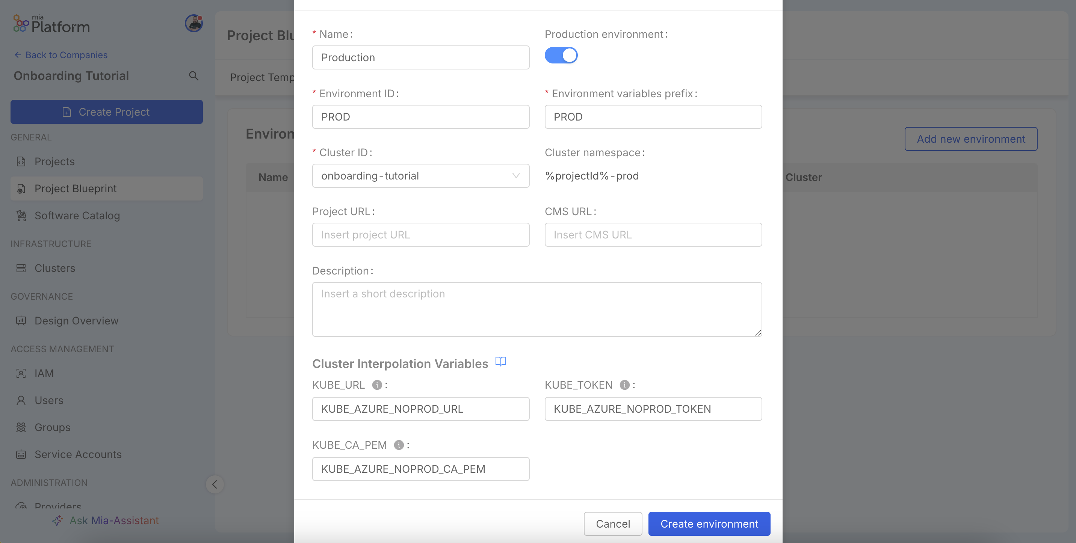Click Ask Mia-Assistant
Screen dimensions: 1076x543
(x=106, y=520)
